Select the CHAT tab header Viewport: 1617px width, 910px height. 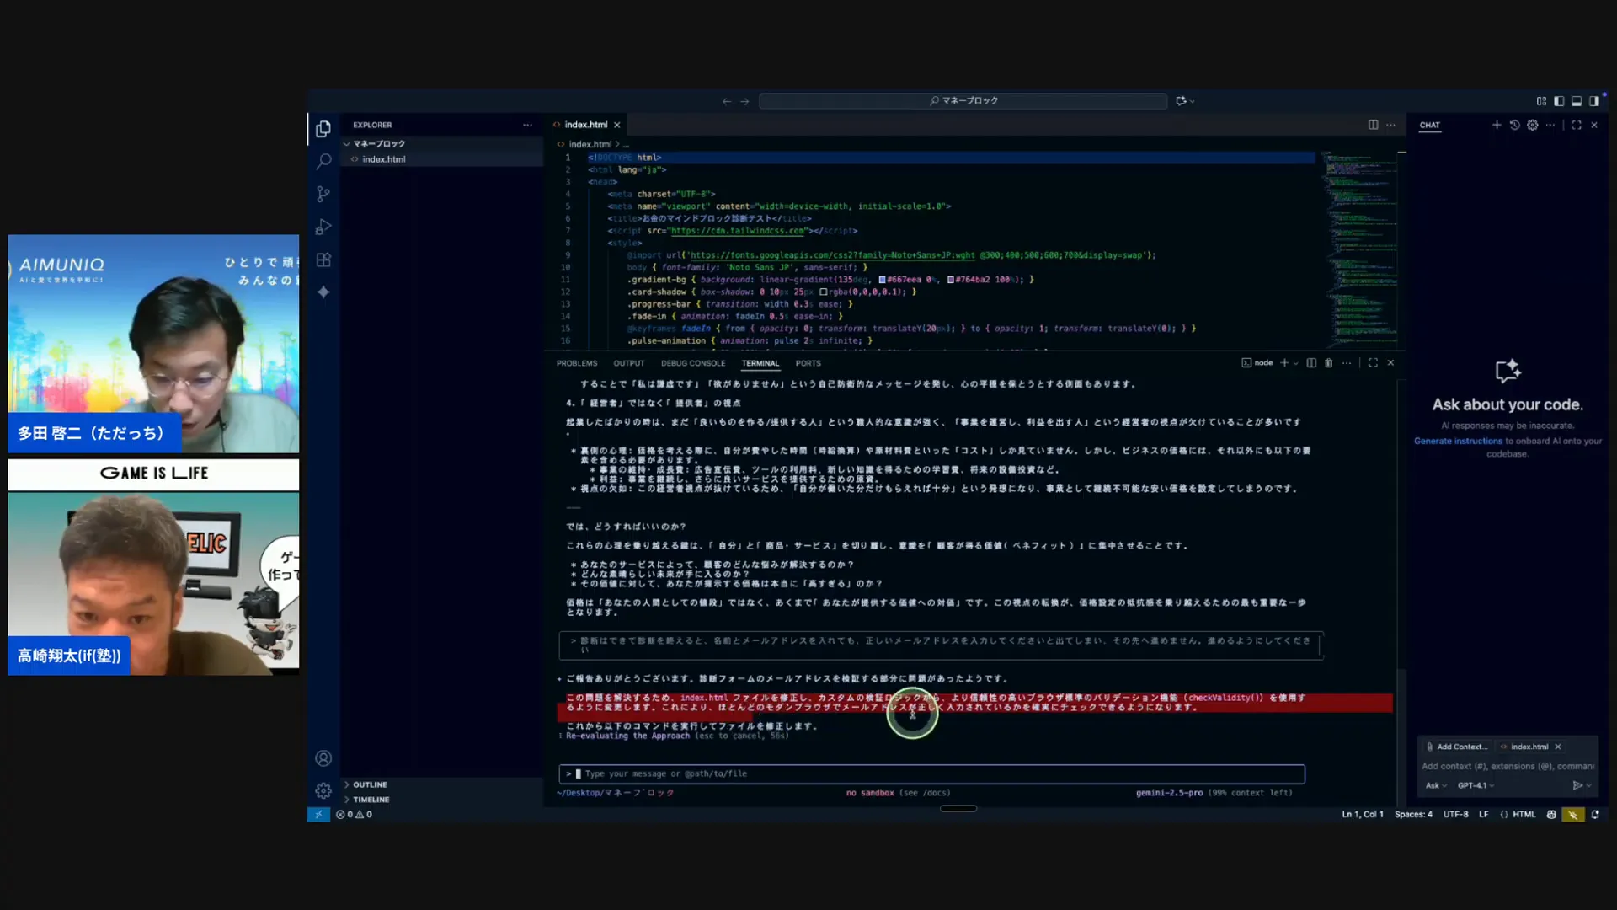click(x=1430, y=125)
